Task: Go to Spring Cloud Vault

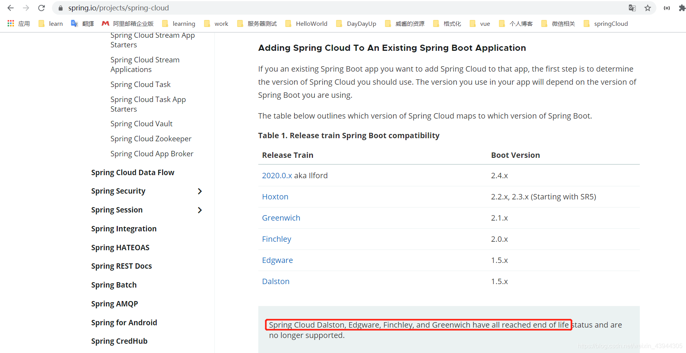Action: click(x=141, y=124)
